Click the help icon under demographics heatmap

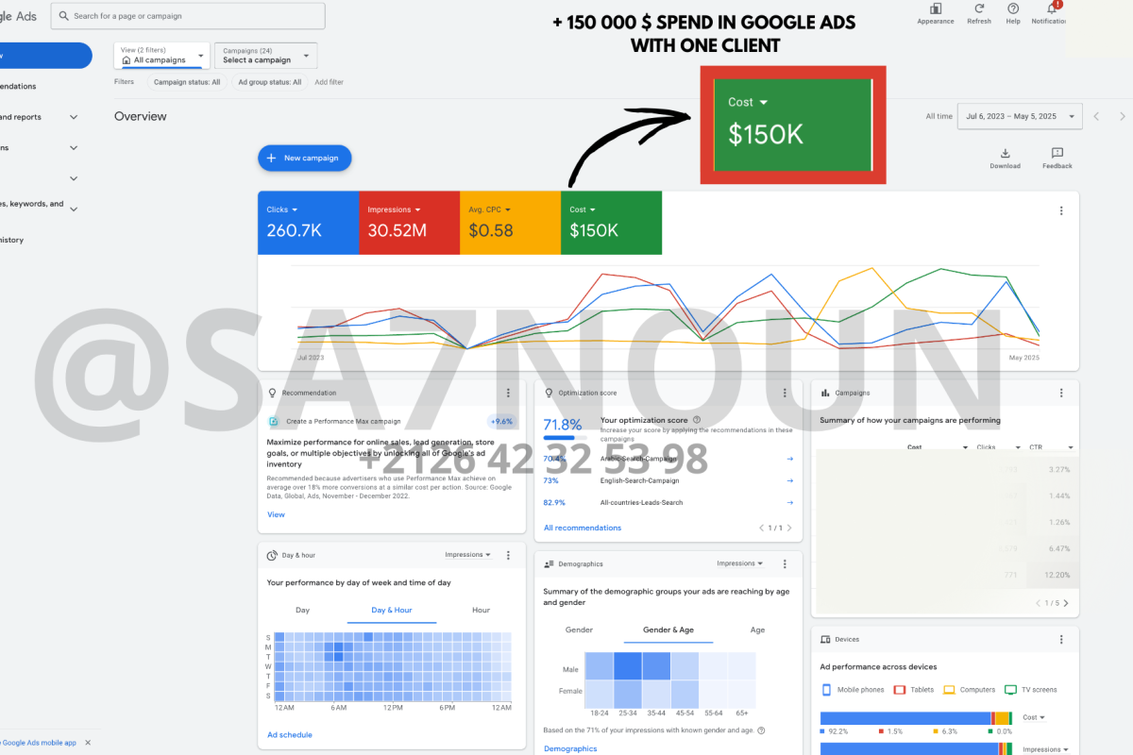click(761, 730)
